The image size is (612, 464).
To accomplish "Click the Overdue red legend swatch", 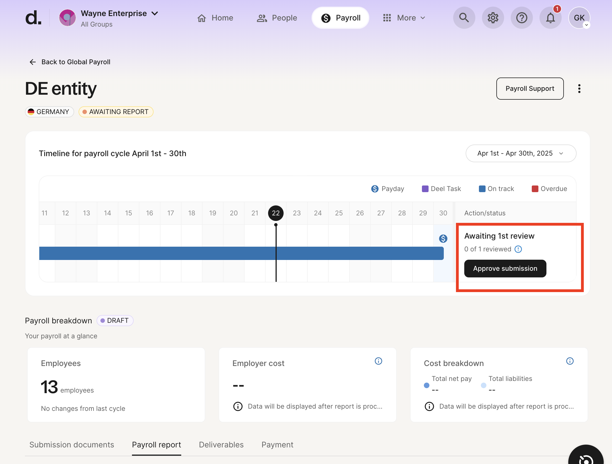I will (535, 189).
